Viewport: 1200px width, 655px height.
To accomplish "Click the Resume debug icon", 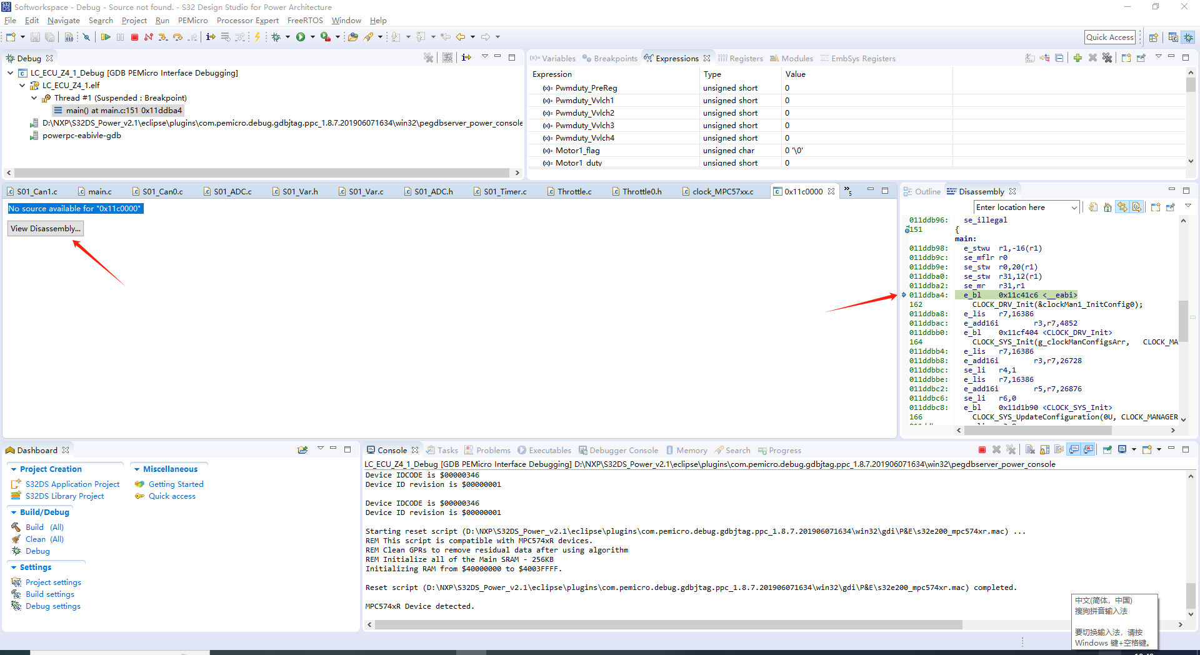I will click(105, 36).
